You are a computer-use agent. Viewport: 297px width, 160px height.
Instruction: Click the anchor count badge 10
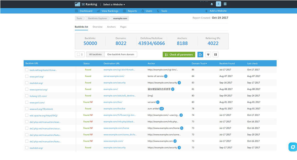162,109
